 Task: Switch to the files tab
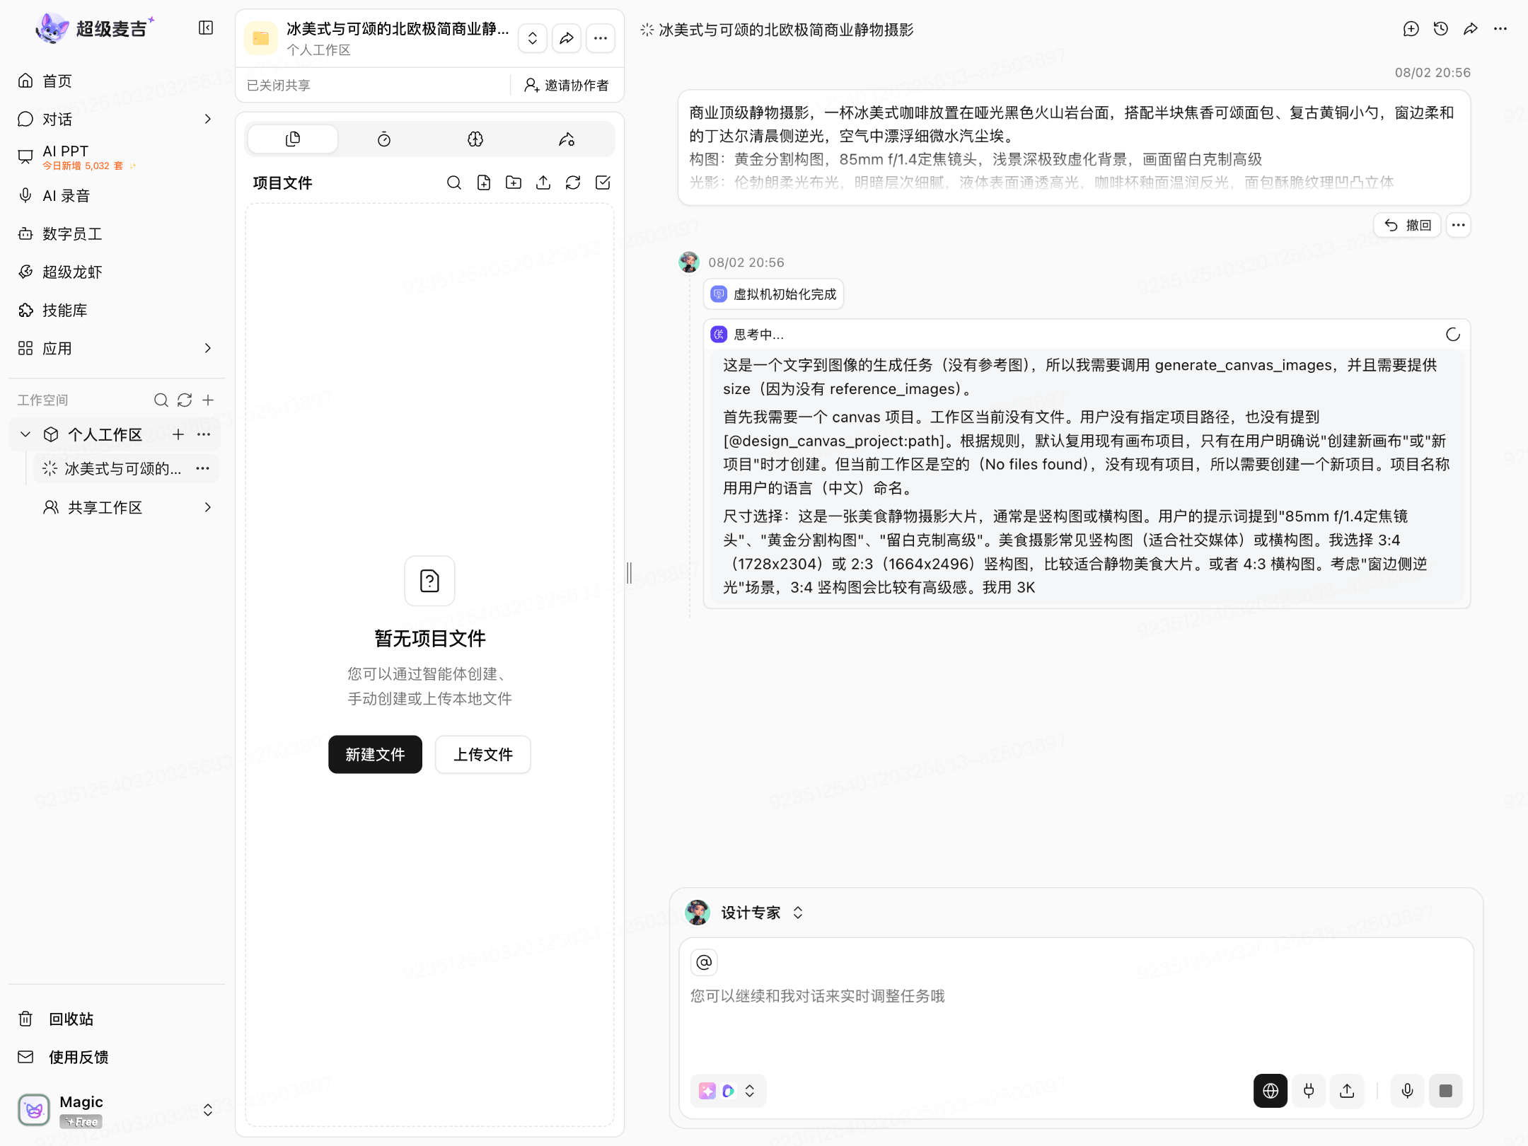tap(293, 139)
